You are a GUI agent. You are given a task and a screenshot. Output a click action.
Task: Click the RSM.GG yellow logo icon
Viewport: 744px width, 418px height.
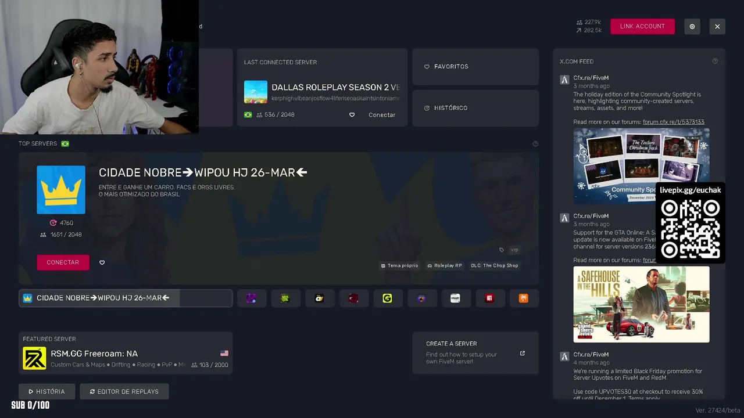[34, 358]
